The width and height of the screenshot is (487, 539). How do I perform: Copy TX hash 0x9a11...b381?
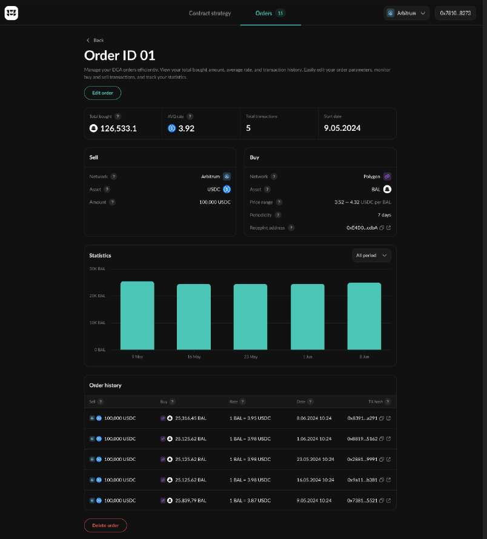tap(382, 480)
